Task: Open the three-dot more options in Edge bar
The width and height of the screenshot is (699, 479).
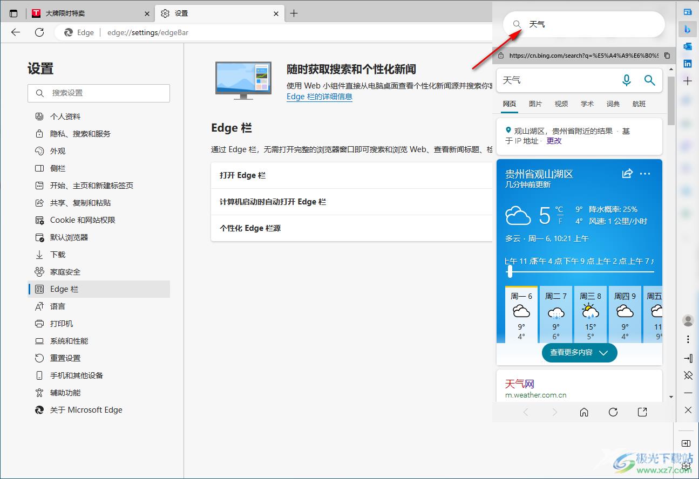Action: pyautogui.click(x=688, y=339)
